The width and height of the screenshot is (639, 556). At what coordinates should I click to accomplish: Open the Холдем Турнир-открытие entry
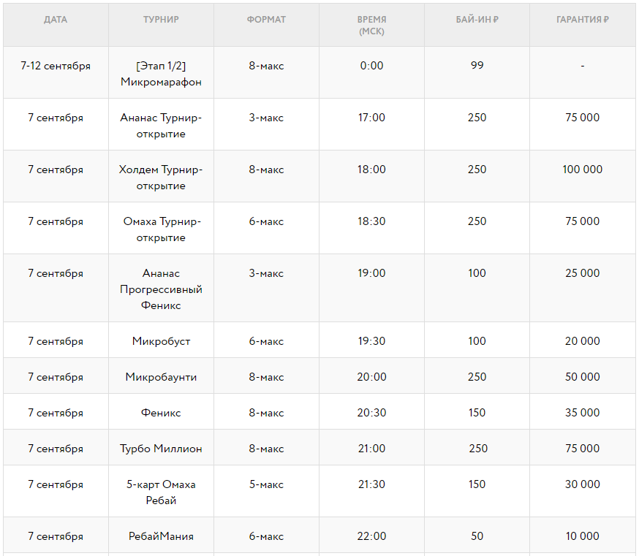click(x=161, y=178)
